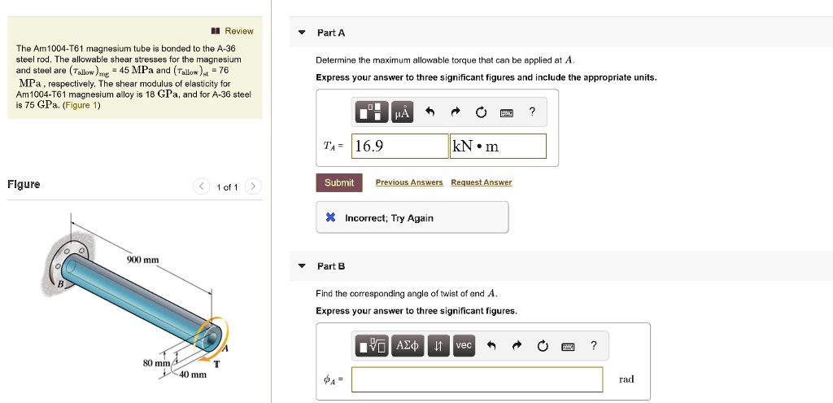The height and width of the screenshot is (403, 833).
Task: Open the Part B math templates palette
Action: coord(372,346)
